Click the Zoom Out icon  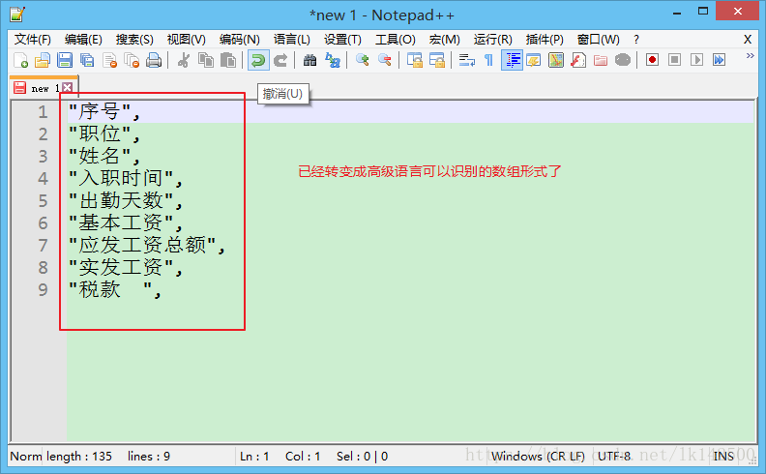385,60
